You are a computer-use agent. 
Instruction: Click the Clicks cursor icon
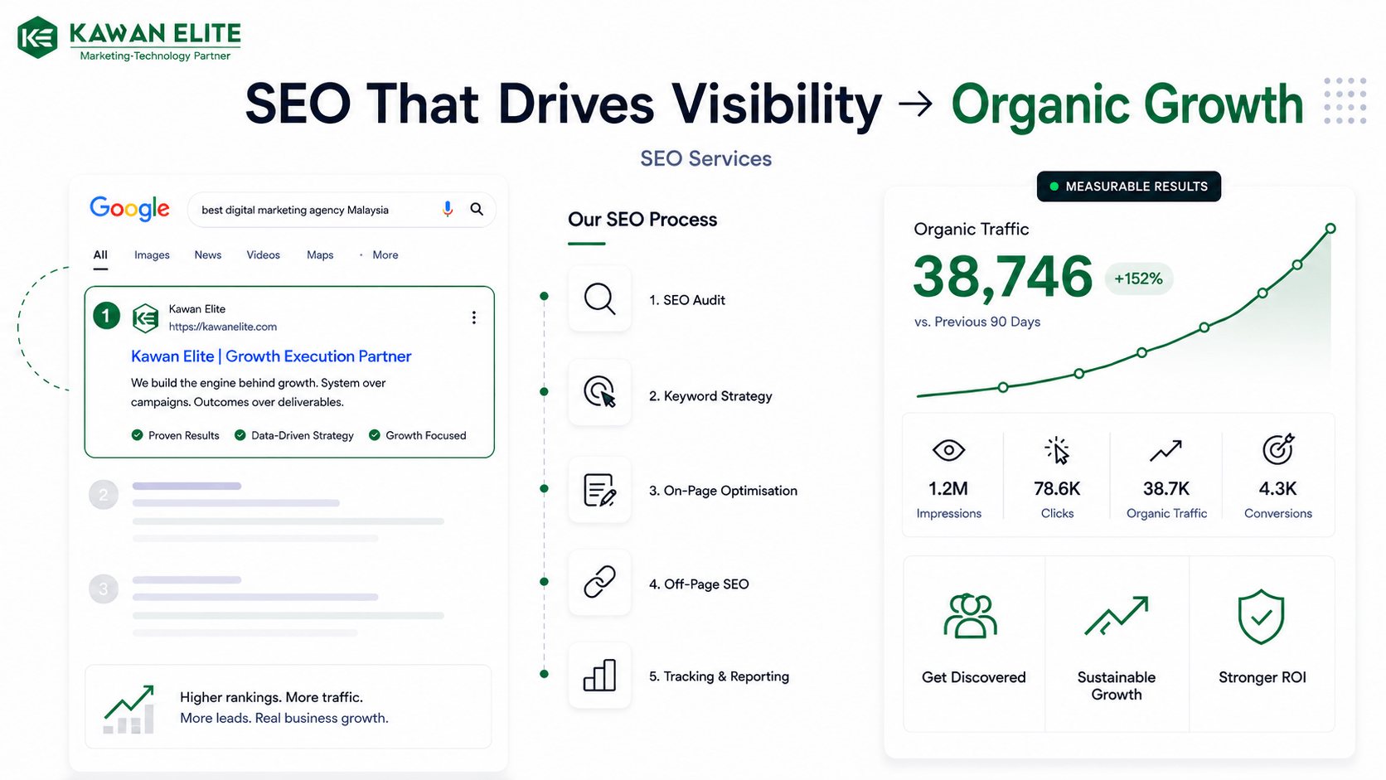[1057, 450]
